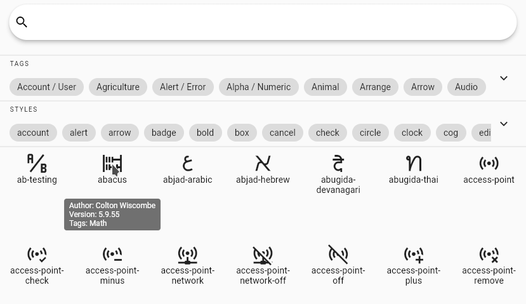Select the abjad-hebrew icon
The height and width of the screenshot is (304, 526).
[263, 164]
